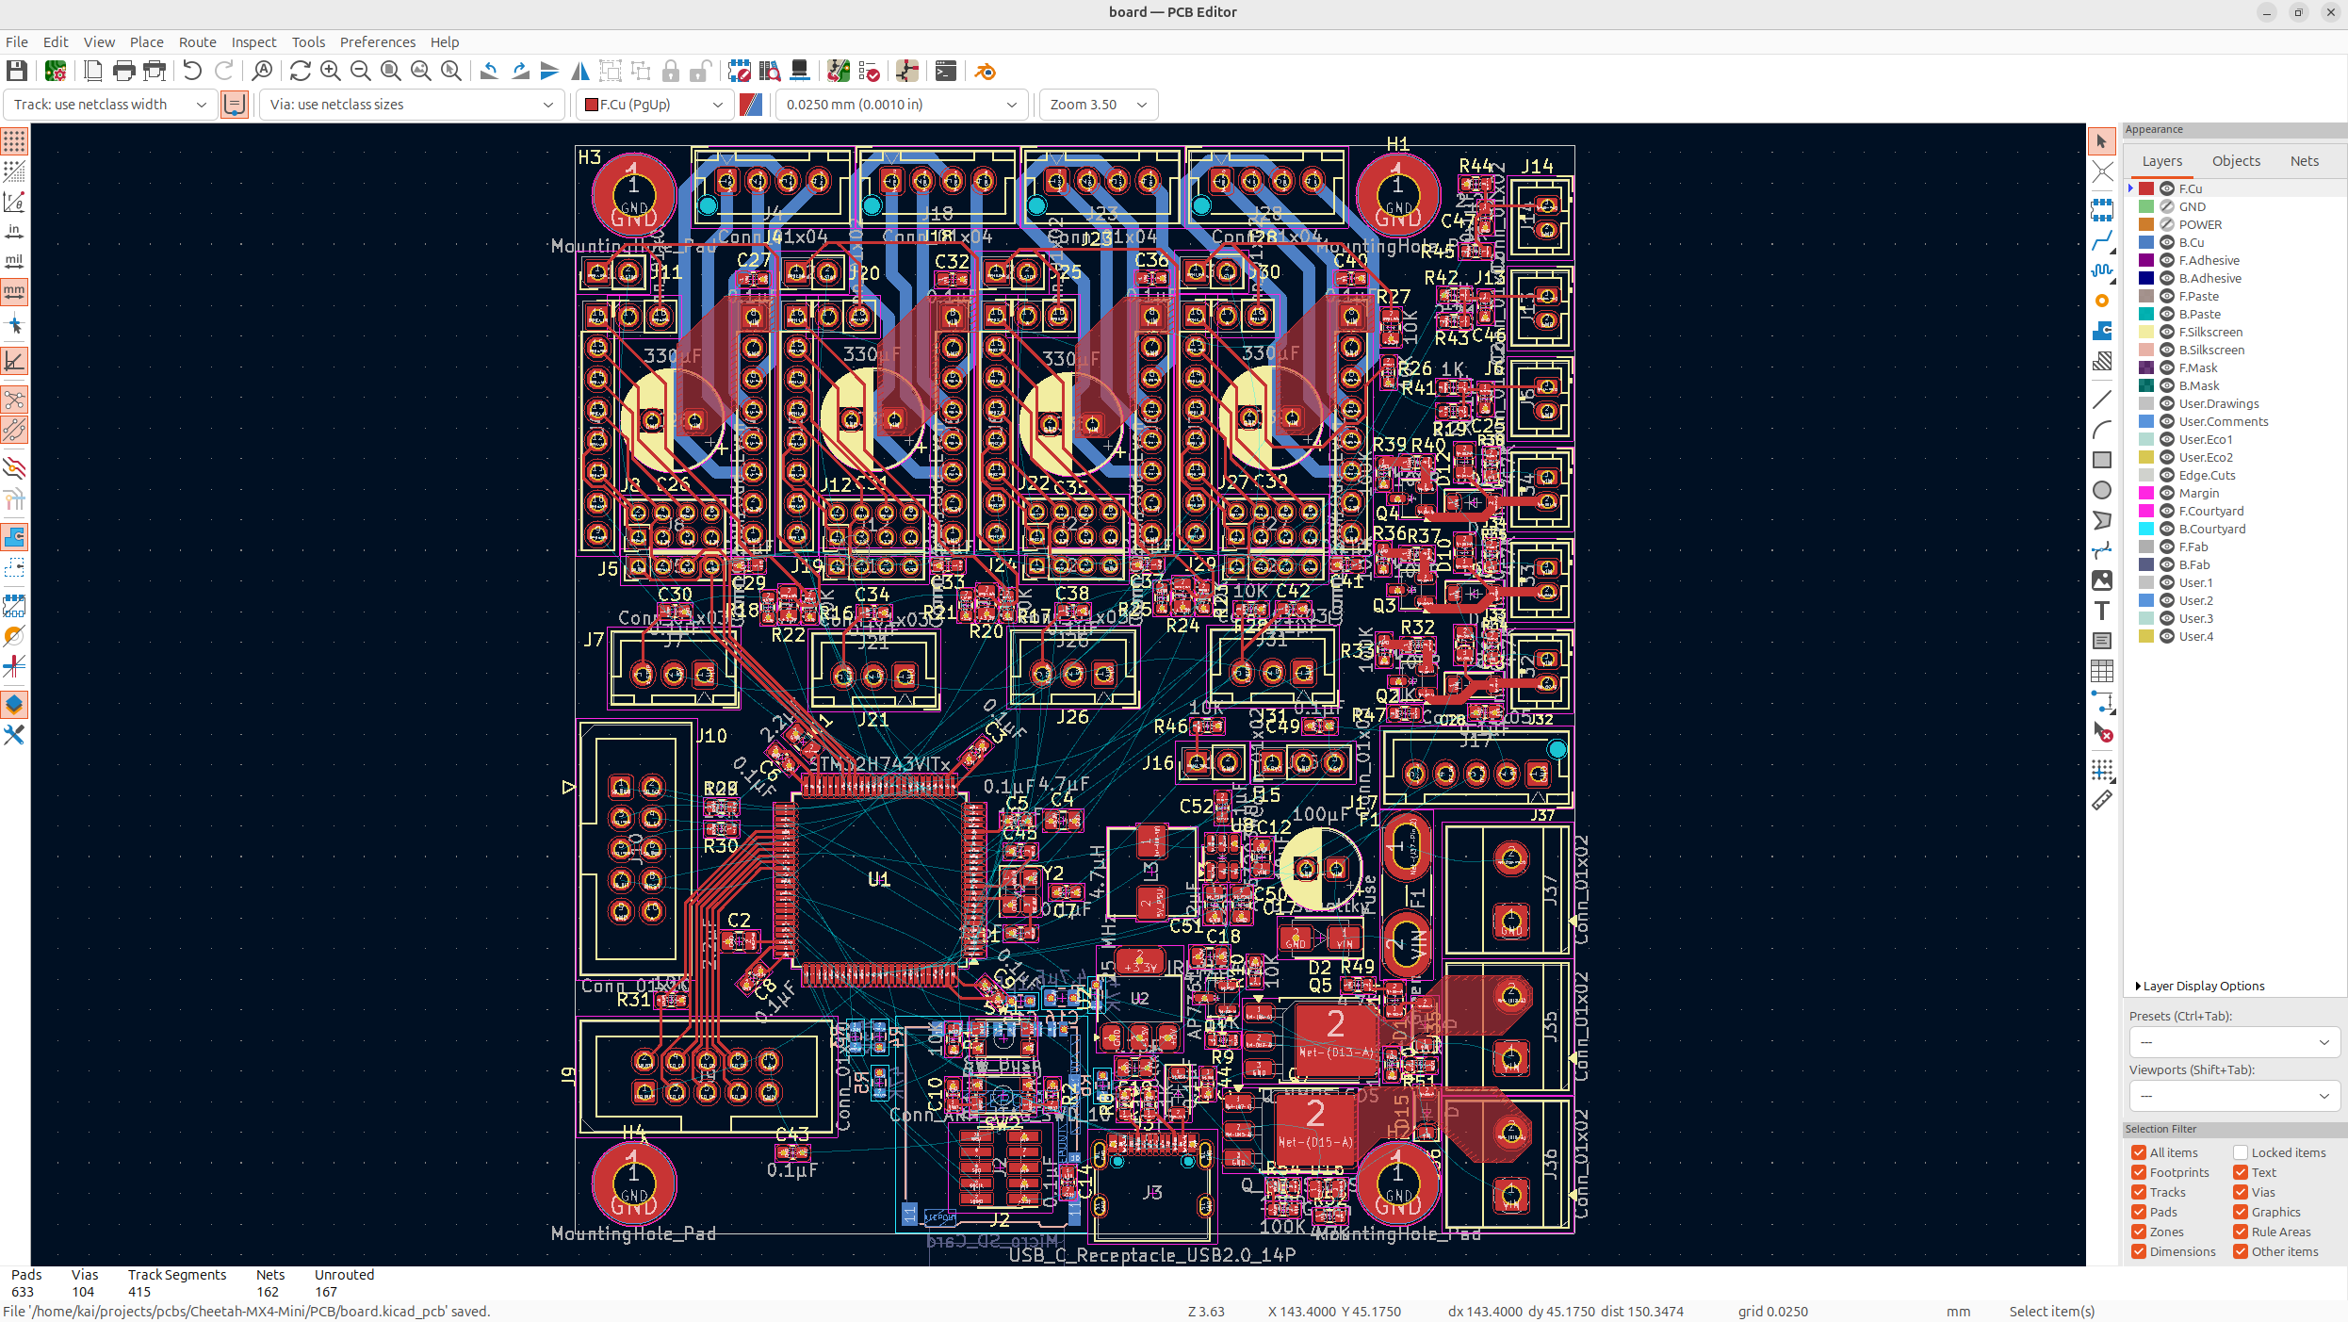The image size is (2348, 1322).
Task: Hide the B.Cu layer visibility eye
Action: pos(2167,242)
